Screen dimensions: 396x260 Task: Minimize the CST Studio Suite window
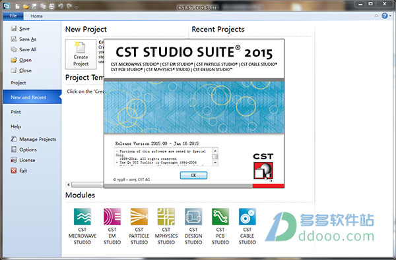(360, 5)
